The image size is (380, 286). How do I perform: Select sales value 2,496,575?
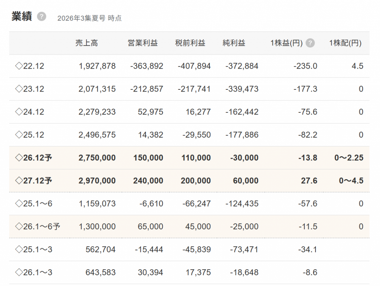[x=97, y=135]
